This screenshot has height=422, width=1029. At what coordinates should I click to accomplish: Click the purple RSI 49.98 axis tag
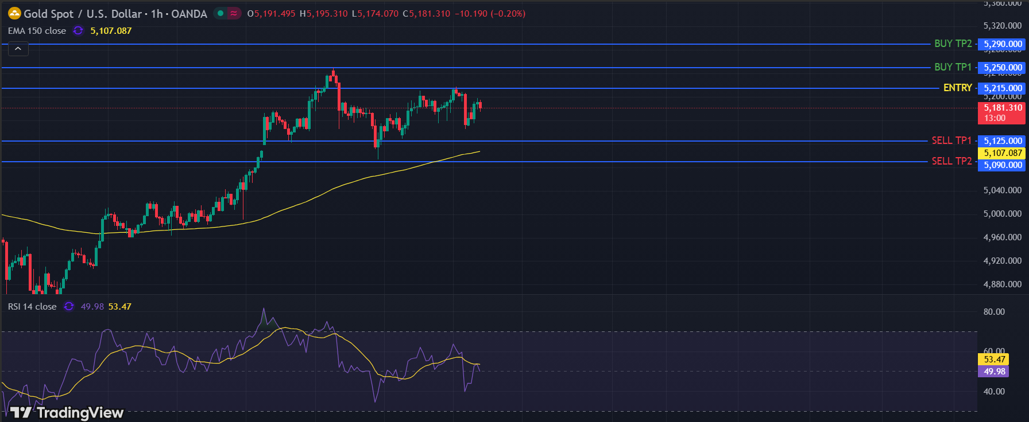995,372
